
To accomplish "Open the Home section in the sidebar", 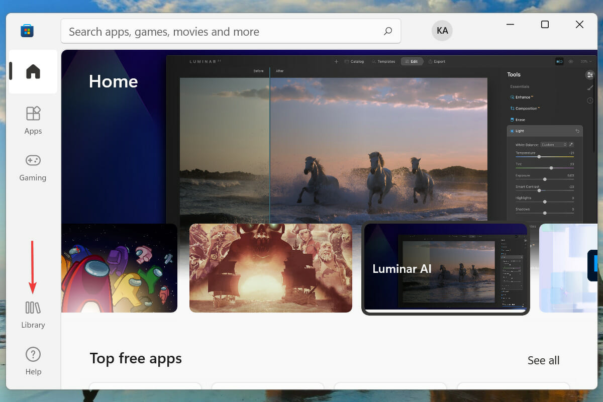I will pyautogui.click(x=33, y=71).
